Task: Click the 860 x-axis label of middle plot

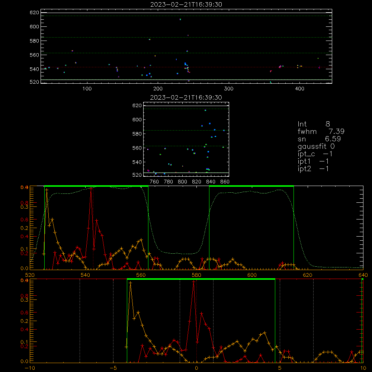Action: [x=225, y=182]
